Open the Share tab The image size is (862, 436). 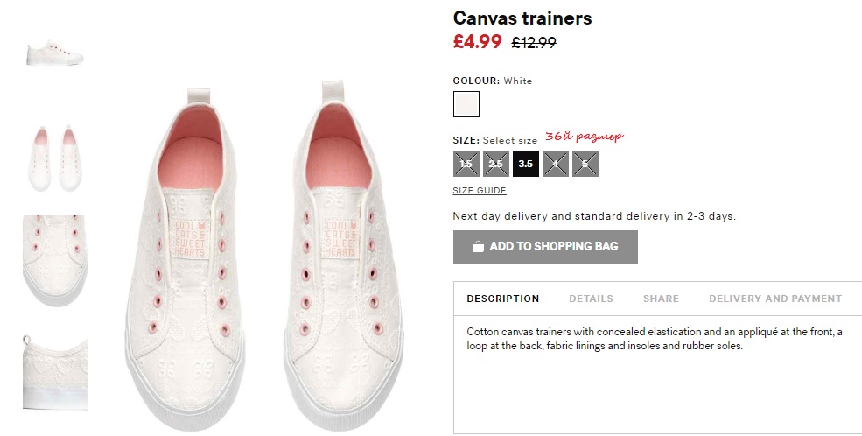coord(661,299)
